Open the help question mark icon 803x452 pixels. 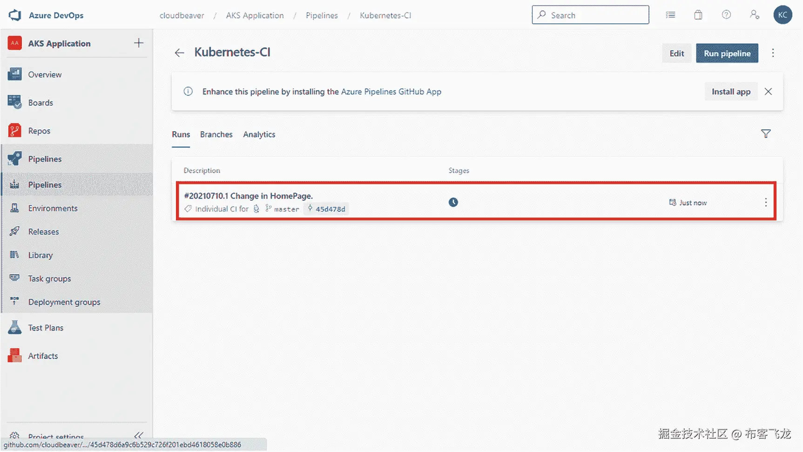click(726, 15)
